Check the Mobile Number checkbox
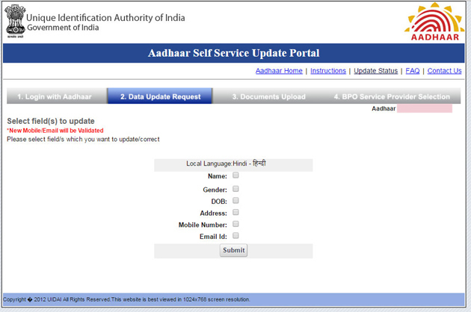The width and height of the screenshot is (471, 312). [x=235, y=224]
